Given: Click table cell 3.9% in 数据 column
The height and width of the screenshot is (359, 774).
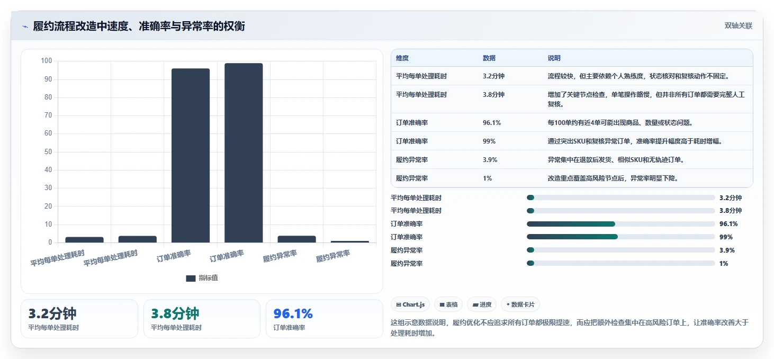Looking at the screenshot, I should 490,160.
